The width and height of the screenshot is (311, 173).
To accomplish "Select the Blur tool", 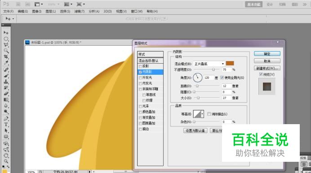I will (x=6, y=106).
